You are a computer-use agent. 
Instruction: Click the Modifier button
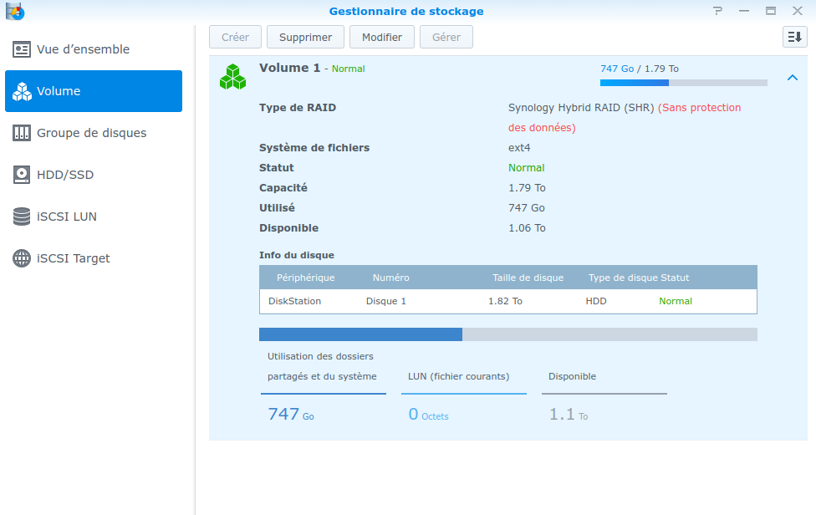pos(382,37)
